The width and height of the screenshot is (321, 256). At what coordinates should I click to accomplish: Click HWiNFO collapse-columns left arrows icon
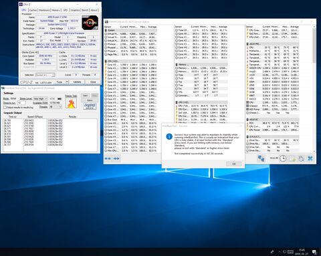click(108, 158)
